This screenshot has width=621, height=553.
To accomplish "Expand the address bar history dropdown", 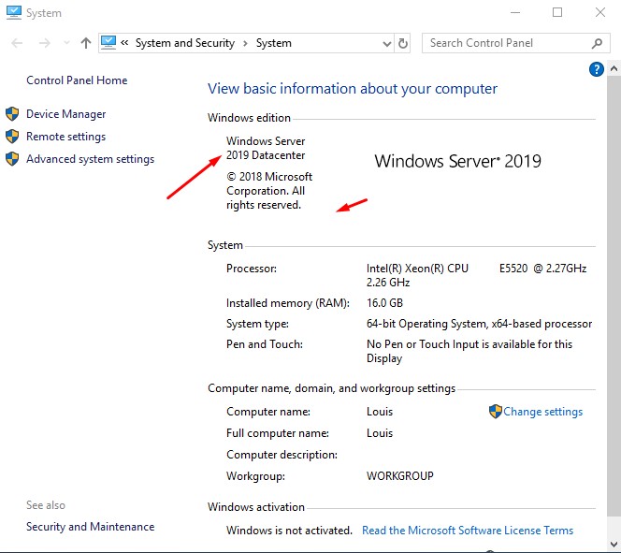I will click(x=387, y=43).
